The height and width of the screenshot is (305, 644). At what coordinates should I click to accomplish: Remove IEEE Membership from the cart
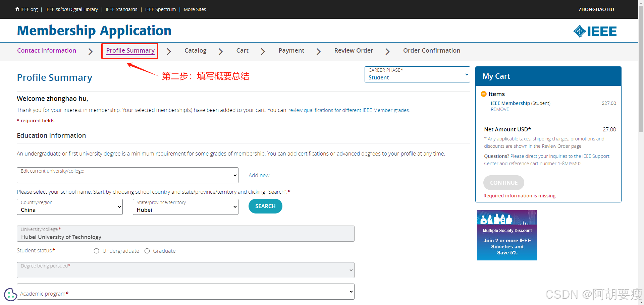[x=500, y=109]
